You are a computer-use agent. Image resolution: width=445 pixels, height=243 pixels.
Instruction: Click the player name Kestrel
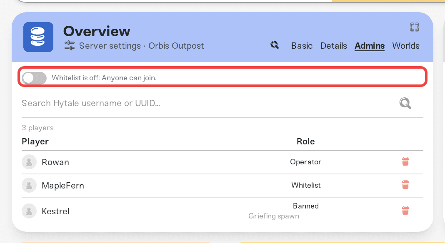[x=56, y=211]
